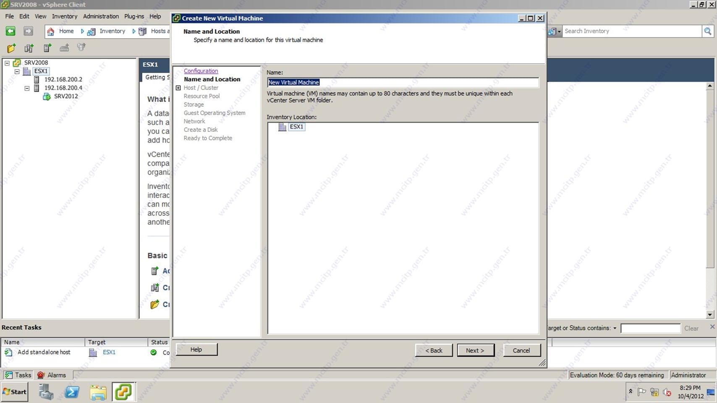Open the Administration menu
The image size is (717, 403).
coord(101,16)
